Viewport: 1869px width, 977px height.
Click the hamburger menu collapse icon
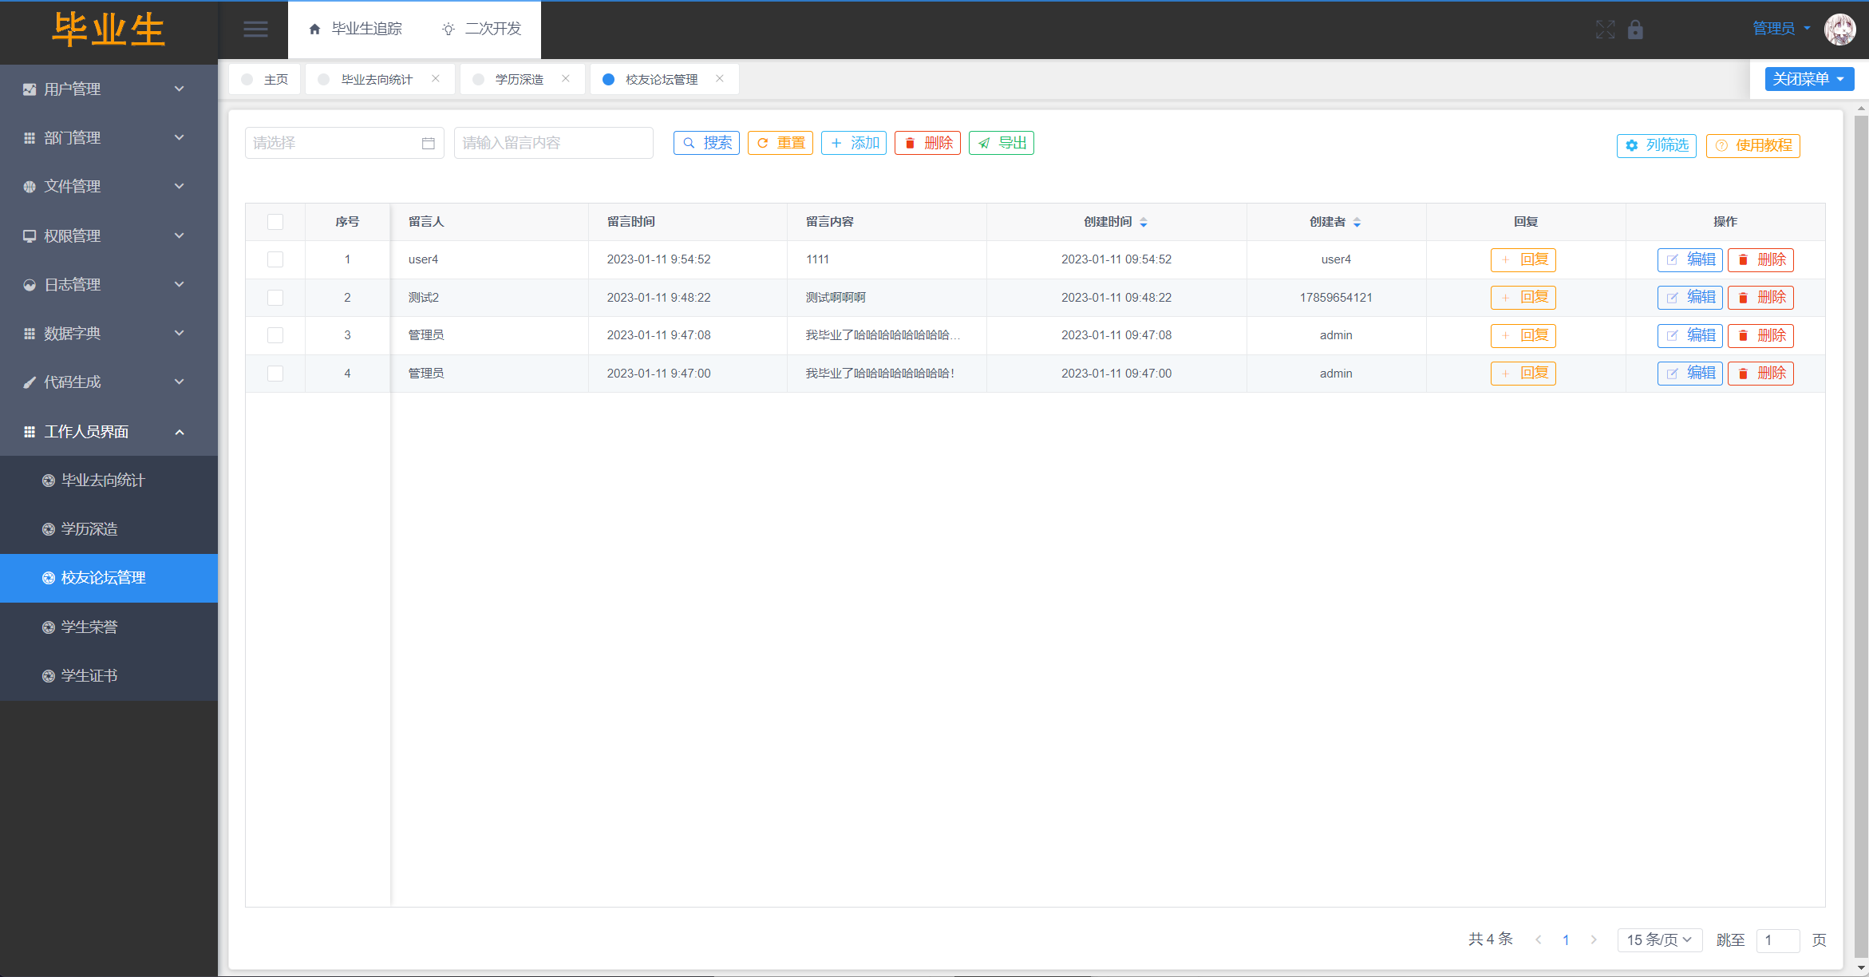click(255, 30)
